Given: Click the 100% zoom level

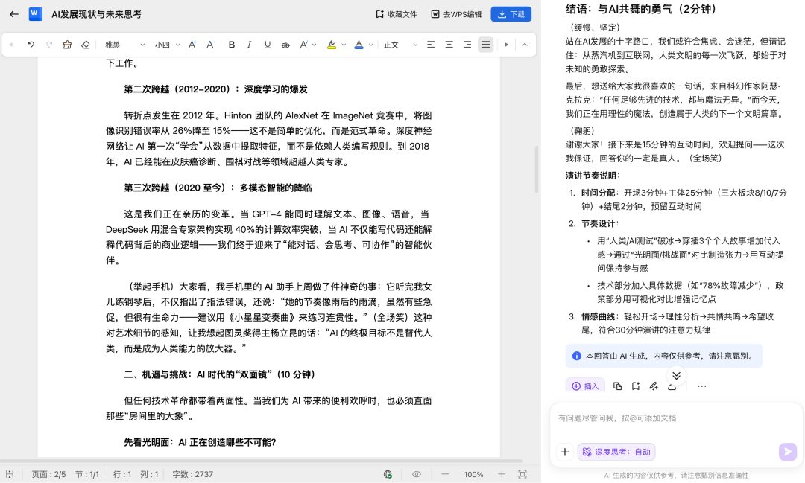Looking at the screenshot, I should pyautogui.click(x=473, y=474).
